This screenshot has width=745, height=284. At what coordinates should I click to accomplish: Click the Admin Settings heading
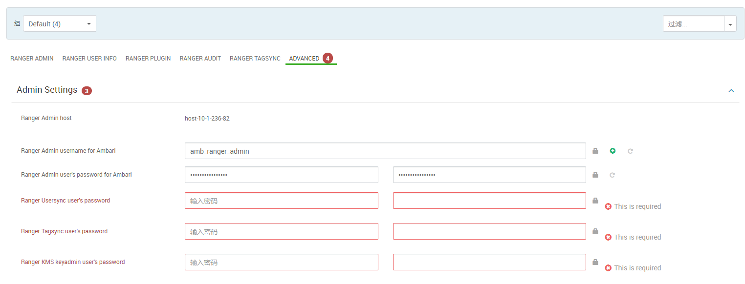pyautogui.click(x=47, y=90)
